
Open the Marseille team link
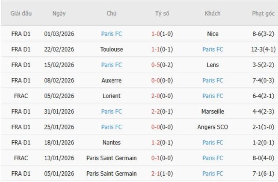pyautogui.click(x=213, y=112)
